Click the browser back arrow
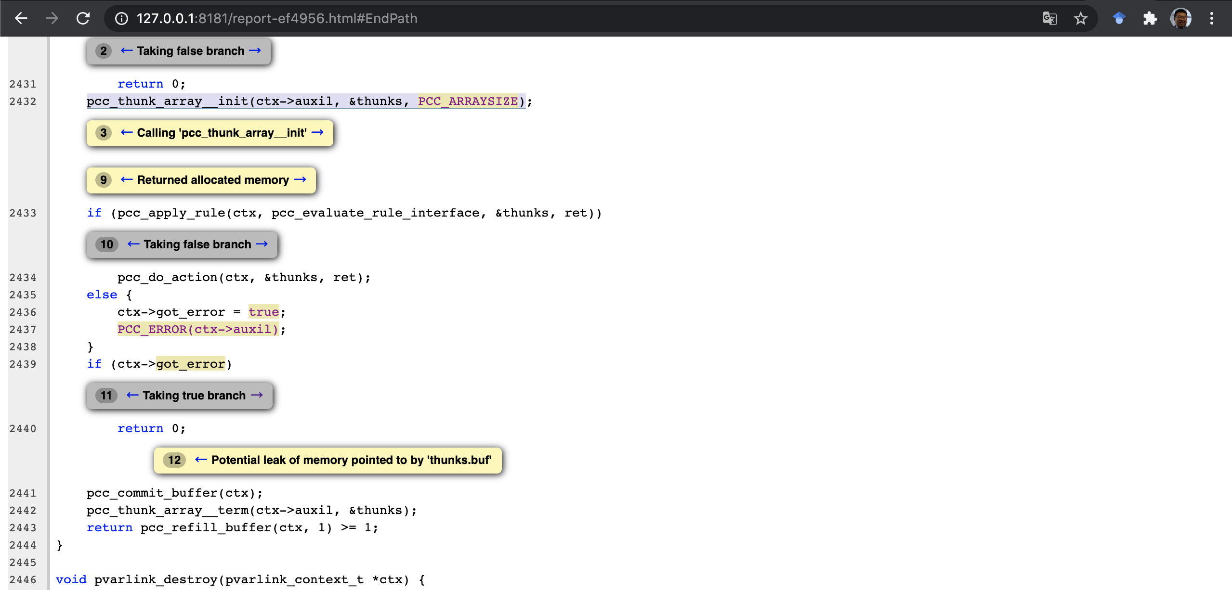The image size is (1232, 590). [x=21, y=18]
